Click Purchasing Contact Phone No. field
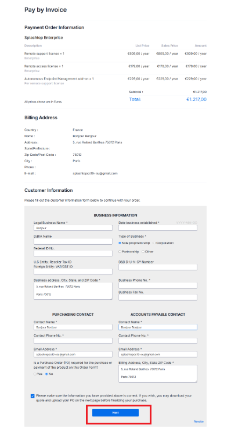Viewport: 231px width, 439px height. click(x=73, y=341)
